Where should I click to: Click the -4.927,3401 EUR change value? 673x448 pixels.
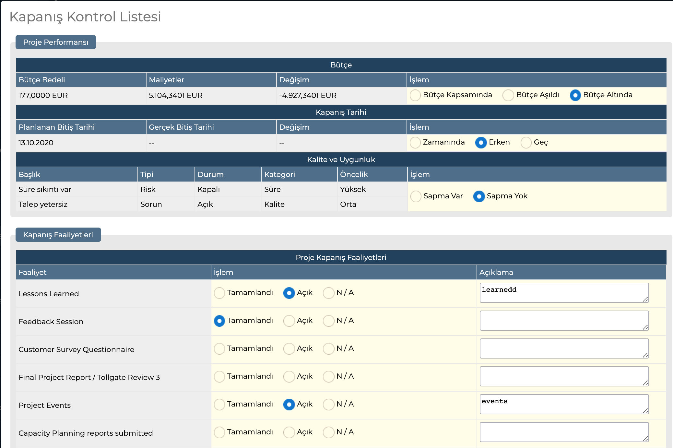pyautogui.click(x=308, y=95)
